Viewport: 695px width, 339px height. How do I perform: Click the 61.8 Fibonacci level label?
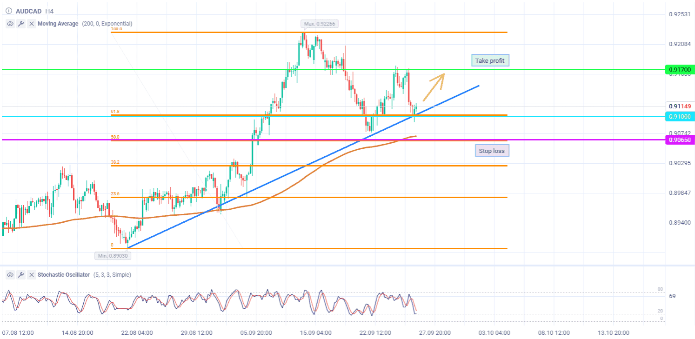click(x=115, y=112)
